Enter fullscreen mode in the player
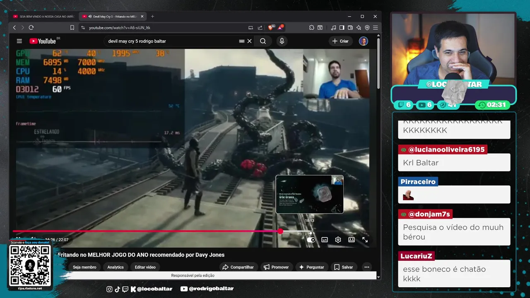 (x=365, y=240)
